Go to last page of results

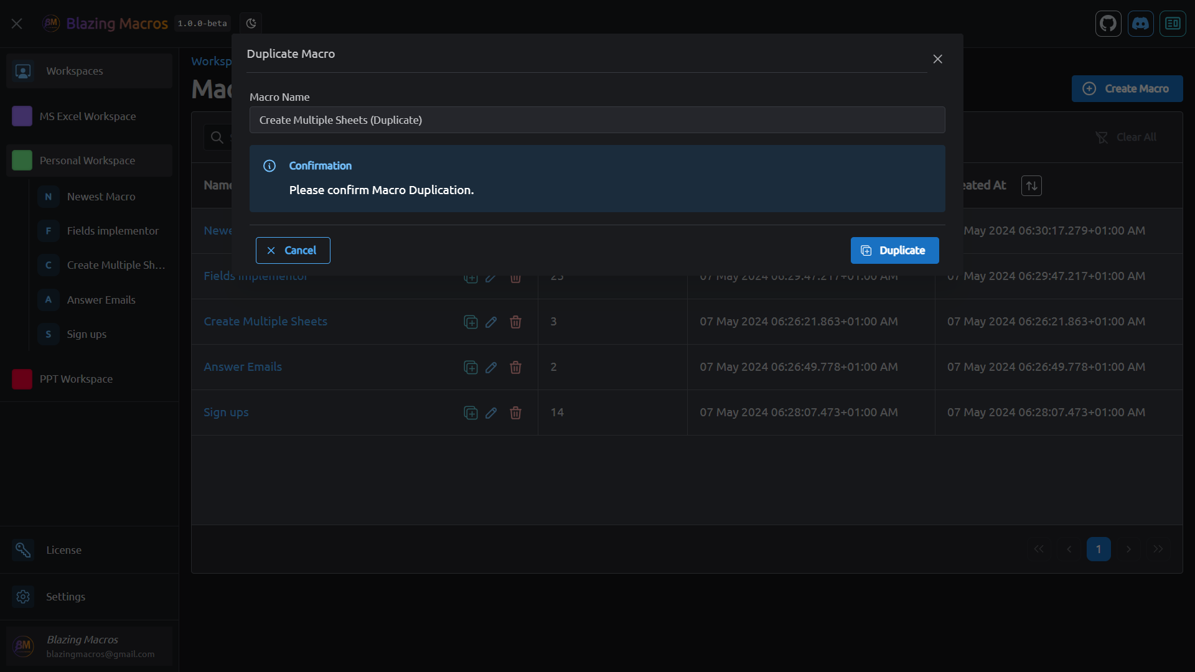[x=1158, y=549]
